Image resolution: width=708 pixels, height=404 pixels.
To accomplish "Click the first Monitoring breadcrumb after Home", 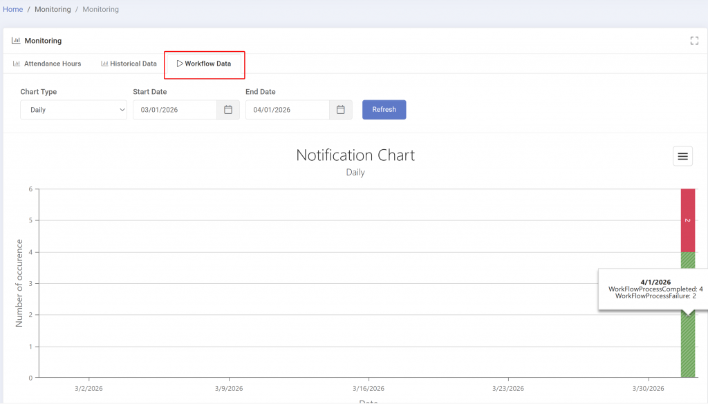I will point(53,10).
